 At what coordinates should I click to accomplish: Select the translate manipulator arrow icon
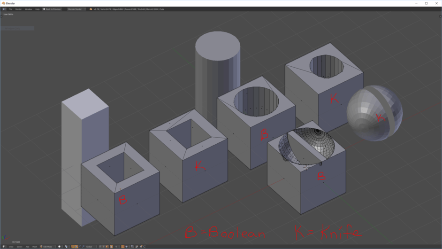click(76, 246)
